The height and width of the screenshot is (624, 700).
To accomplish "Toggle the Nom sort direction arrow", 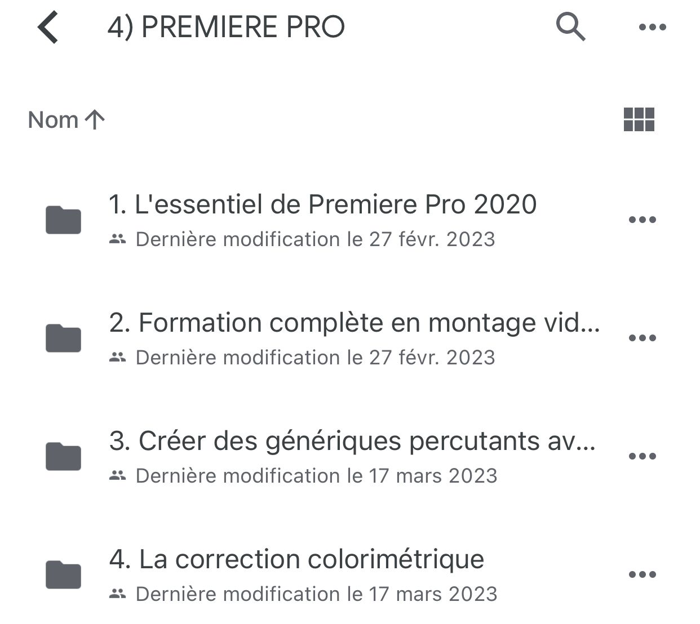I will pos(95,119).
